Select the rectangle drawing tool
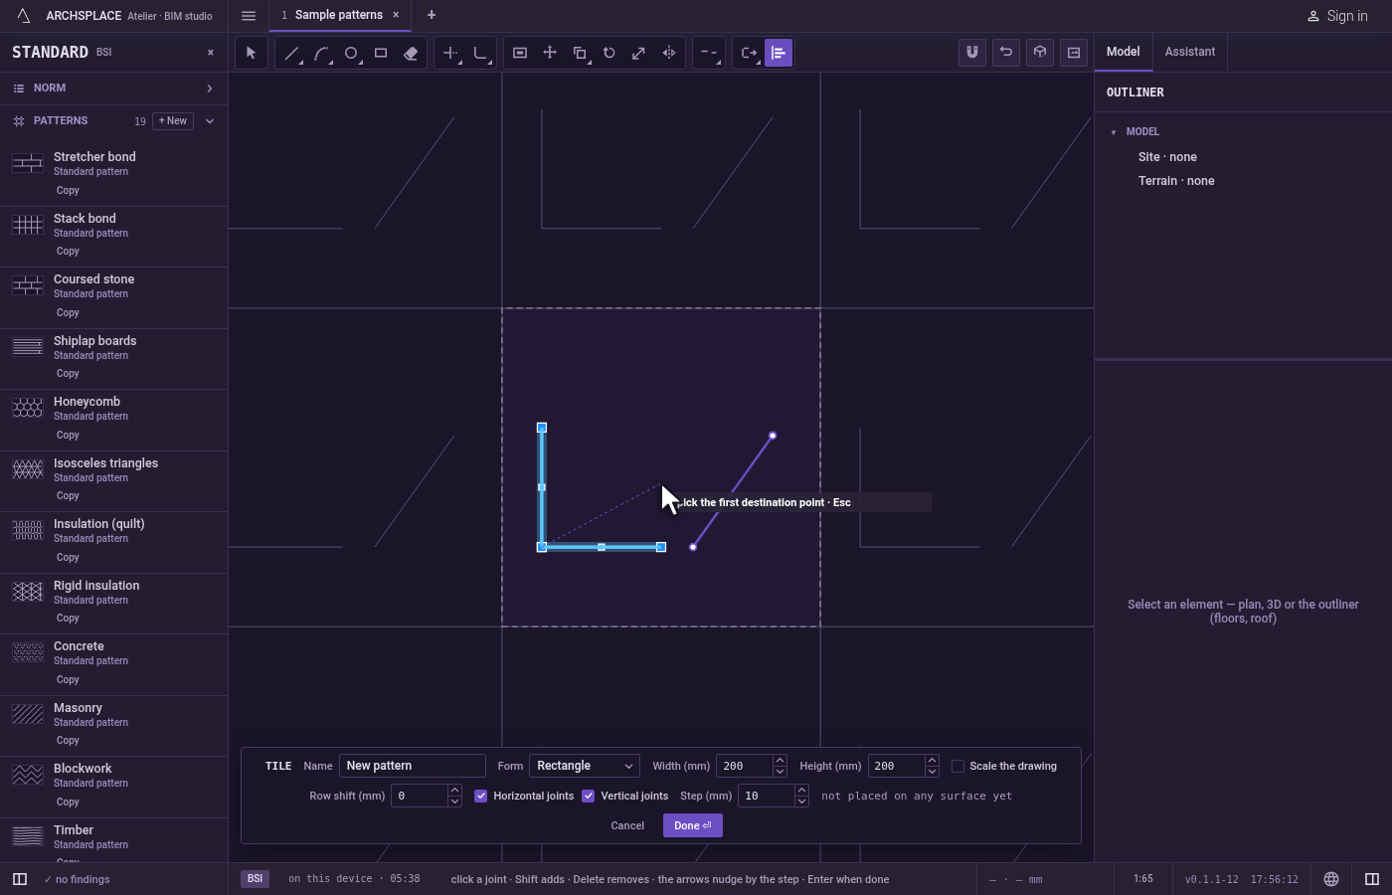Image resolution: width=1392 pixels, height=895 pixels. pos(381,53)
